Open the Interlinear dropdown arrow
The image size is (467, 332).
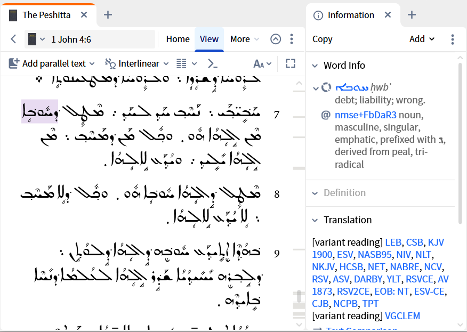pos(166,63)
